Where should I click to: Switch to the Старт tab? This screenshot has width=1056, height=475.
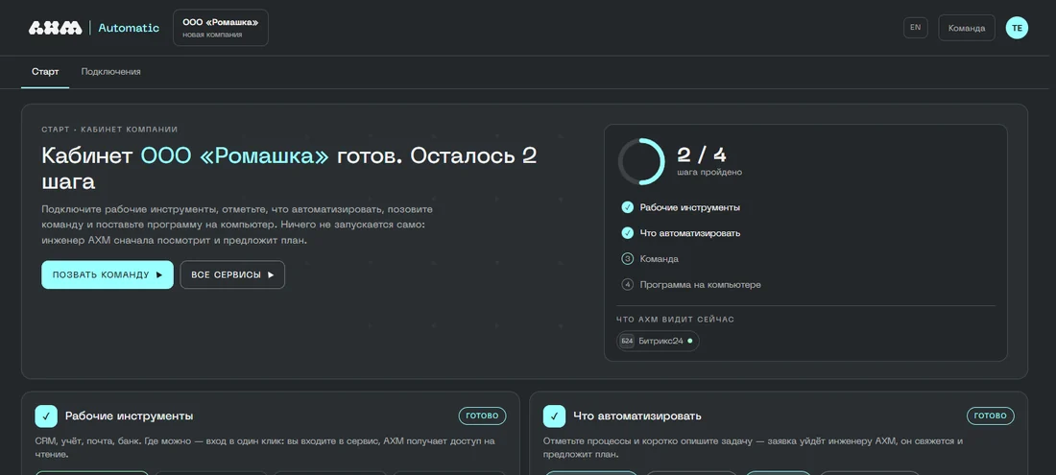(45, 71)
